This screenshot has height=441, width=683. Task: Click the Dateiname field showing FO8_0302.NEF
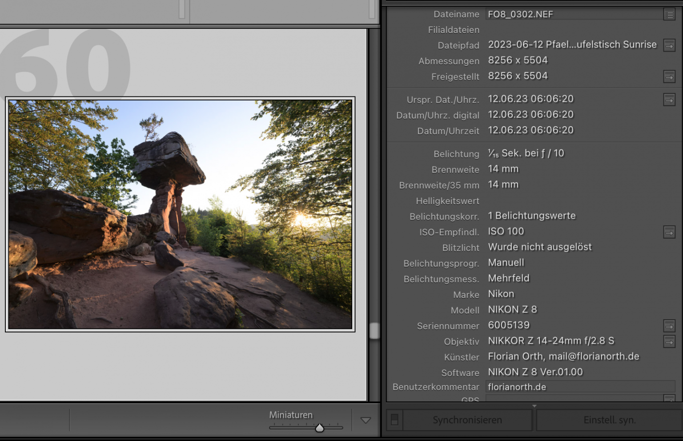pos(574,14)
